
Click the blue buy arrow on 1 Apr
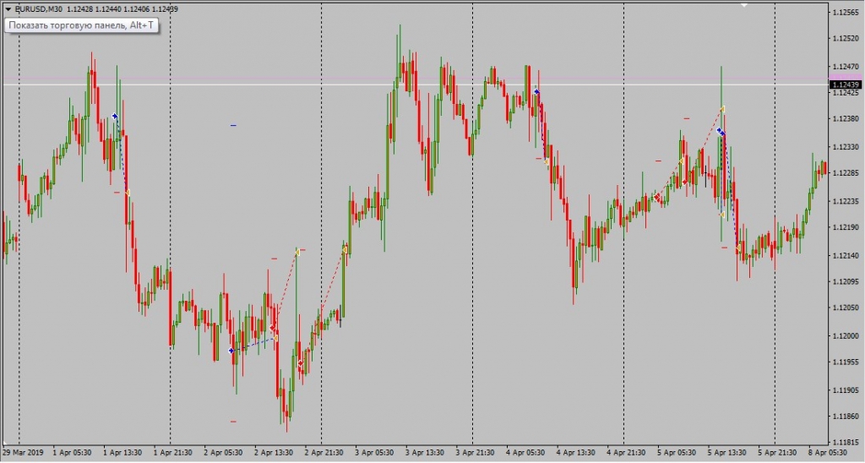(115, 117)
